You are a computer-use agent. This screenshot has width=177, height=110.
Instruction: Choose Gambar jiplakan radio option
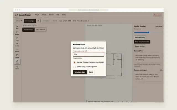click(x=74, y=62)
